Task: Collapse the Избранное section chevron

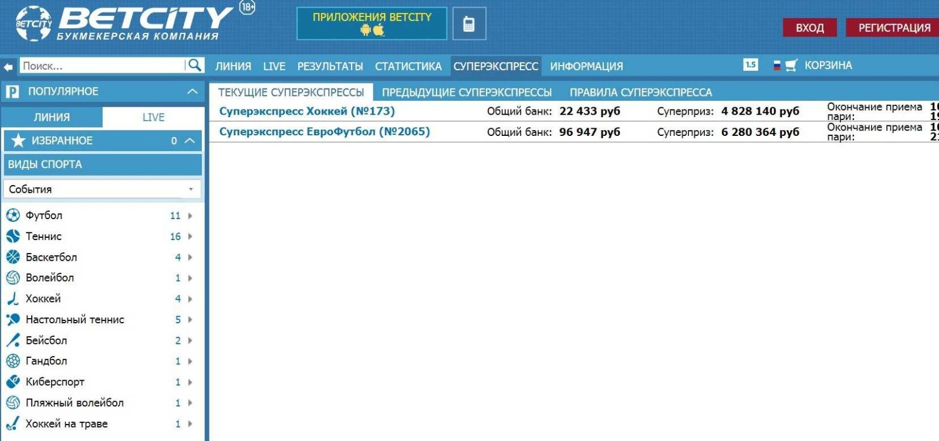Action: pyautogui.click(x=190, y=141)
